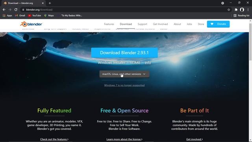252x142 pixels.
Task: Open the info link beside 183MB
Action: coord(148,63)
